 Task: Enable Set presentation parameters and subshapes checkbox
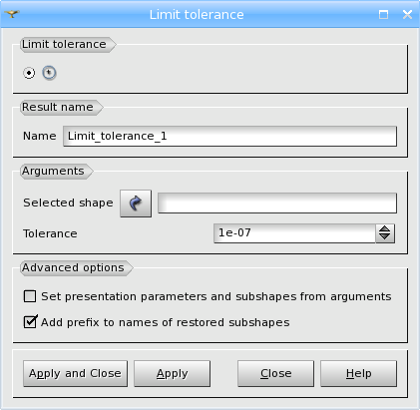tap(30, 296)
